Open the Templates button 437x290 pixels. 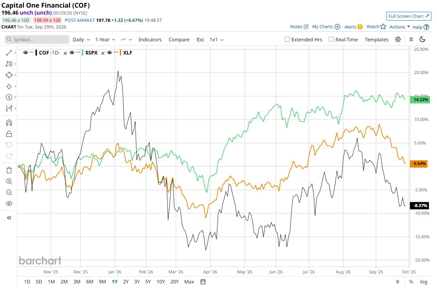(376, 40)
